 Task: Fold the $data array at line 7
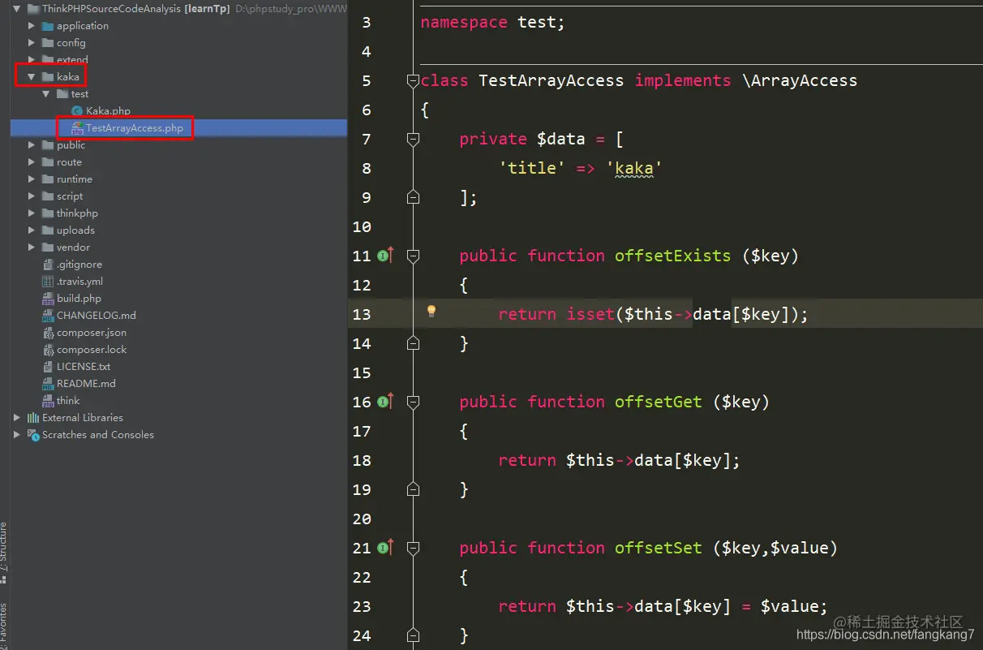coord(413,139)
